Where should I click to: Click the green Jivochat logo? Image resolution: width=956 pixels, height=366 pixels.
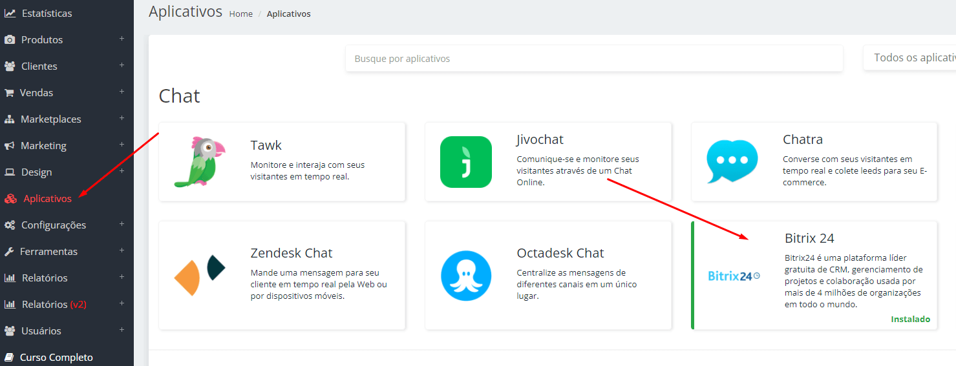466,162
